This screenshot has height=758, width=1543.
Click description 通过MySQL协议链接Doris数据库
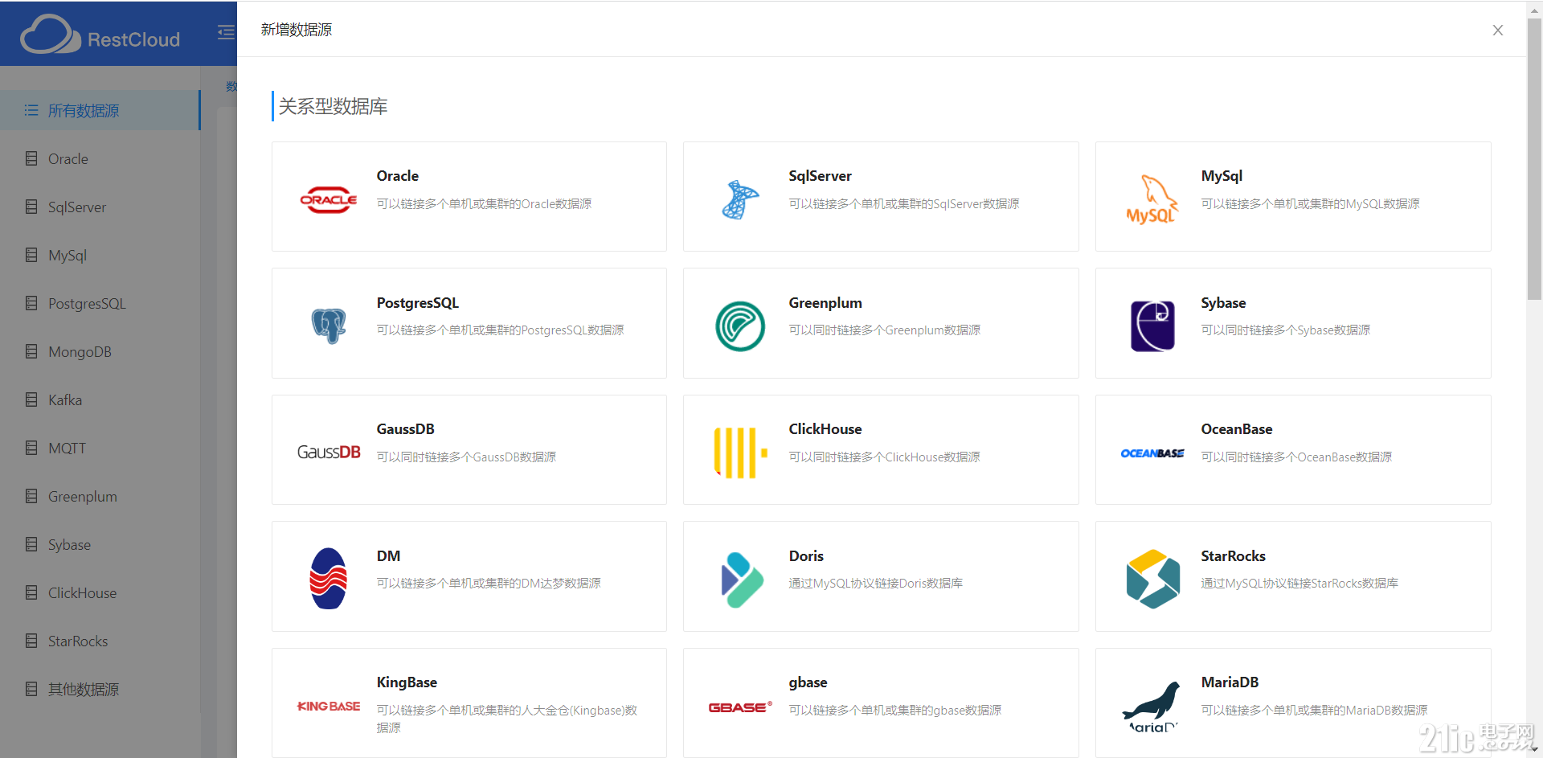pos(875,584)
